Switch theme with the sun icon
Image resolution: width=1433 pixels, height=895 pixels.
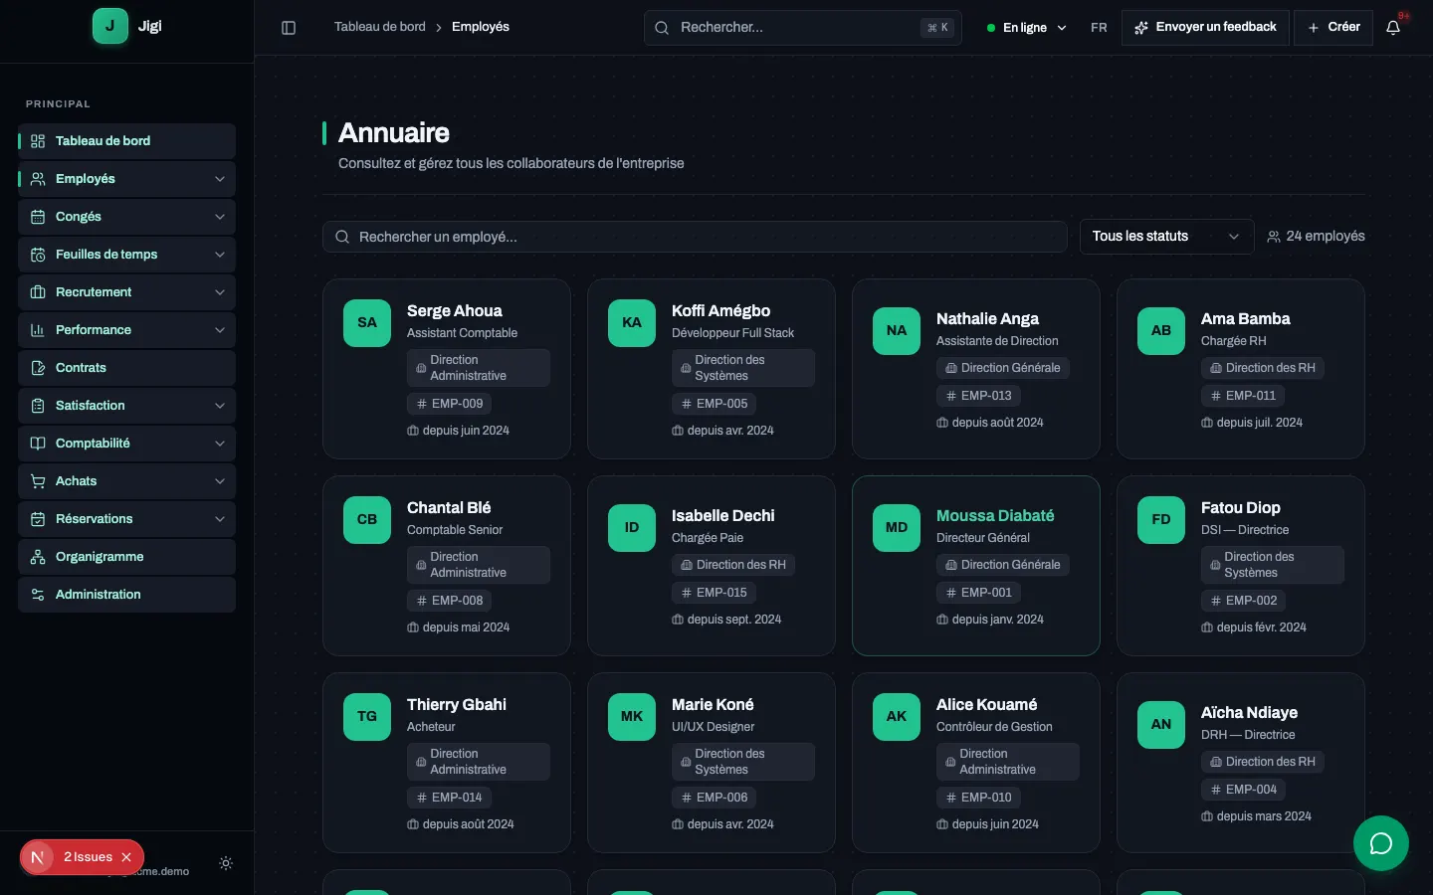click(x=226, y=863)
